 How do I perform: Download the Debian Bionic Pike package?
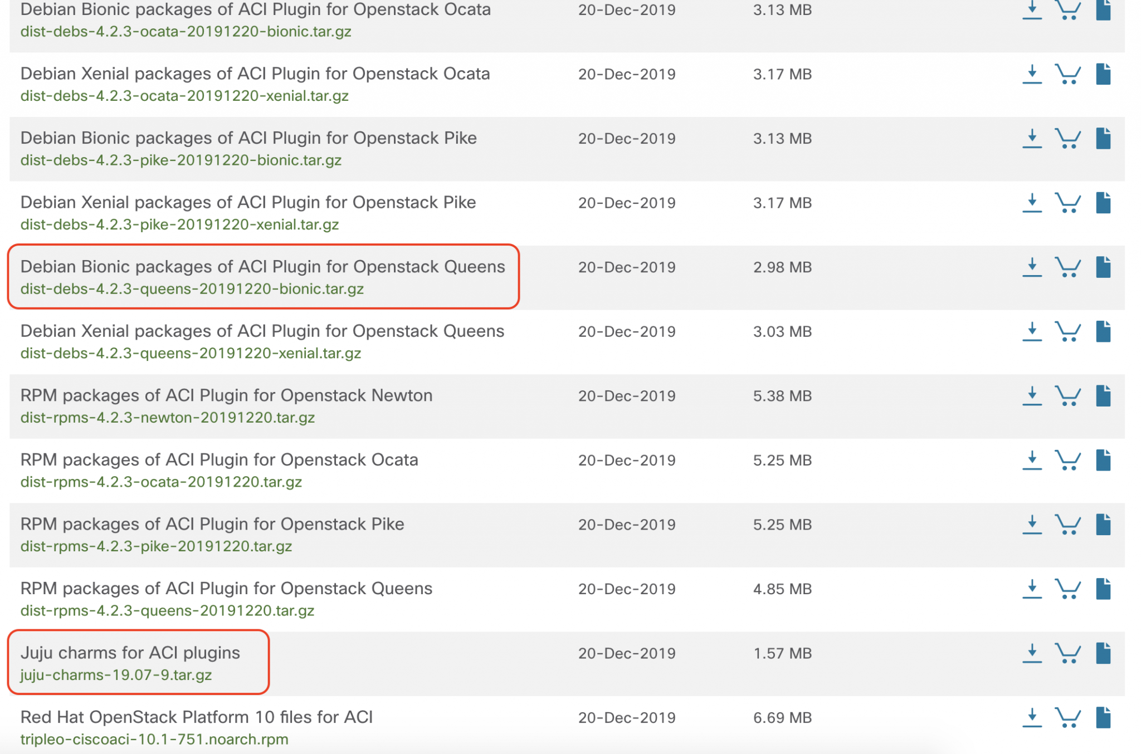point(1032,139)
